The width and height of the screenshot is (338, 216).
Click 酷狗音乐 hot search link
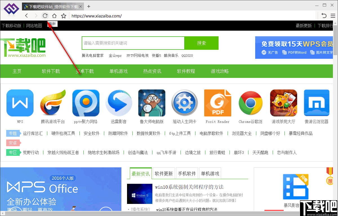tap(171, 55)
